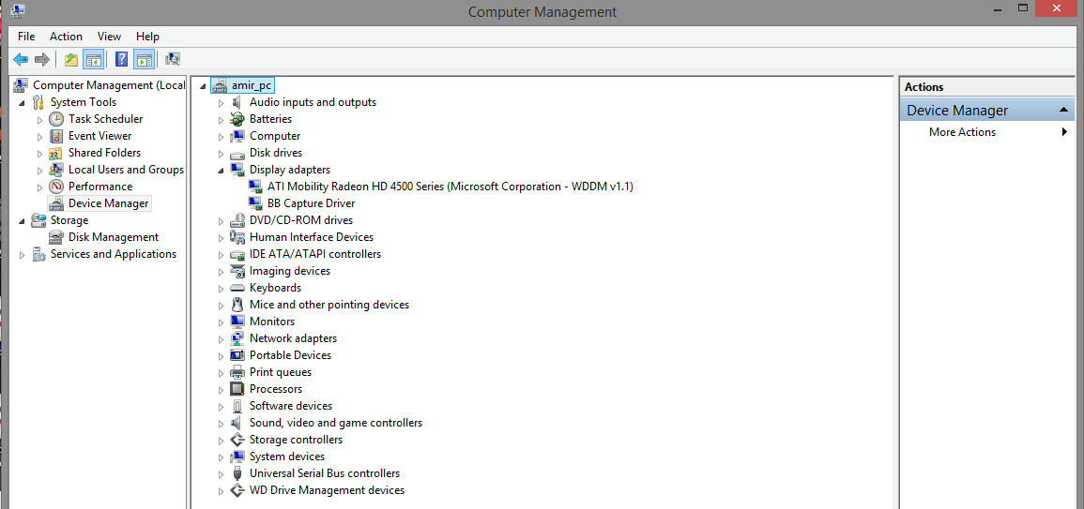Open the View menu
The width and height of the screenshot is (1084, 509).
pos(109,37)
